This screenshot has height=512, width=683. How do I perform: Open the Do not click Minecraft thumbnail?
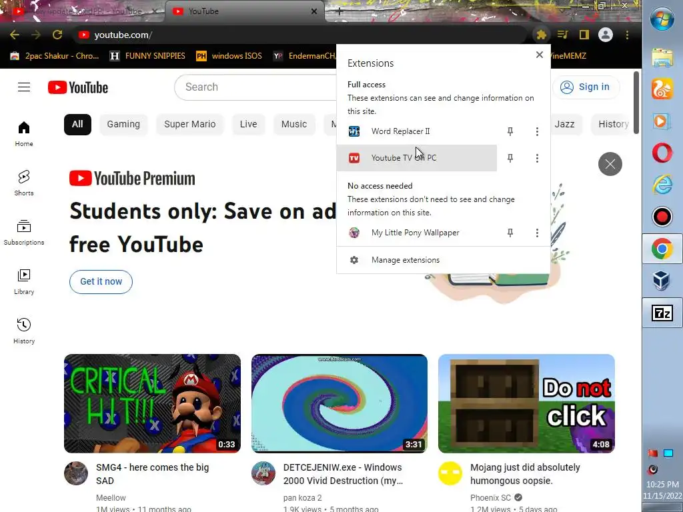(x=526, y=403)
